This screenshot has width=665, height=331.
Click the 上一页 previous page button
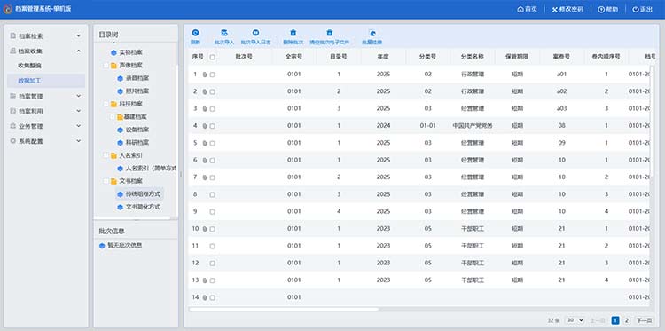[598, 320]
